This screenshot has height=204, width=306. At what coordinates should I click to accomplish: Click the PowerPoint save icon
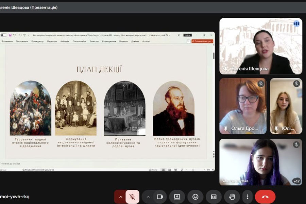tap(10, 35)
